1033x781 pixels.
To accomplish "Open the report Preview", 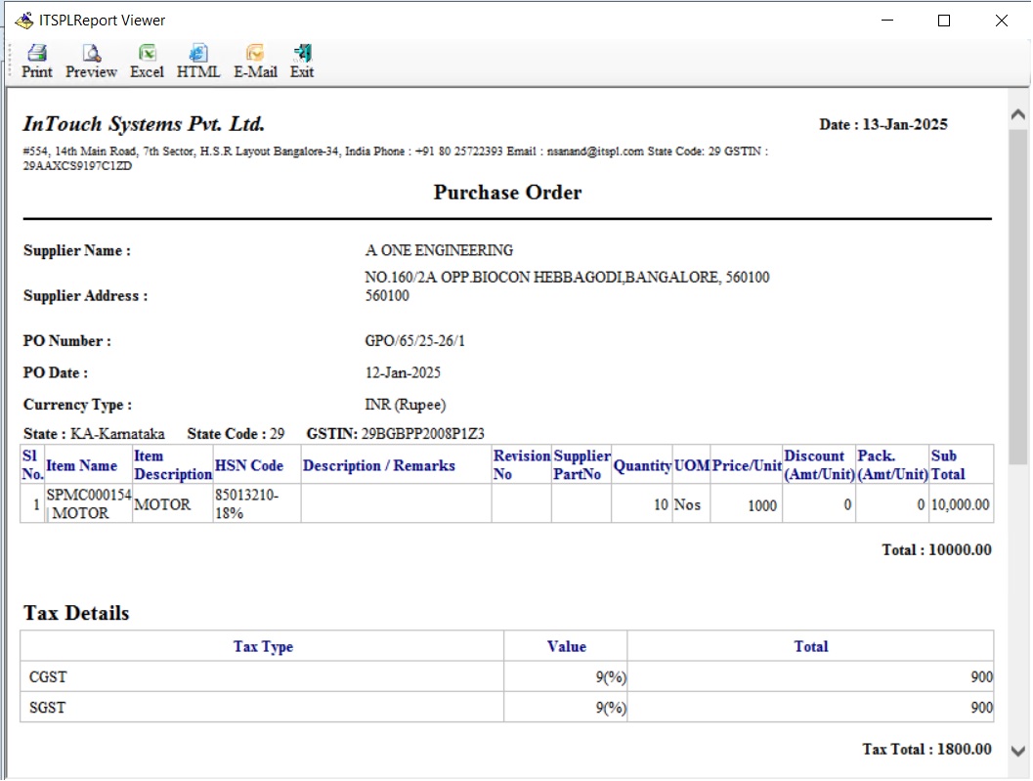I will pyautogui.click(x=91, y=61).
